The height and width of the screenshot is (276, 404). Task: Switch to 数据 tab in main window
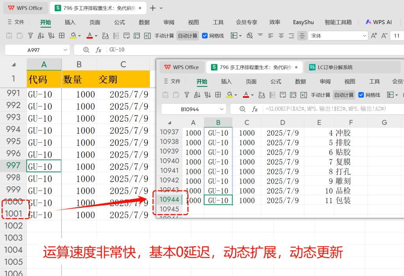144,22
